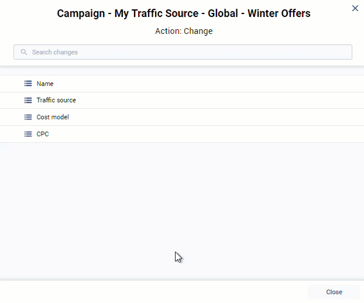The image size is (364, 303).
Task: Select the CPC label text
Action: 43,134
